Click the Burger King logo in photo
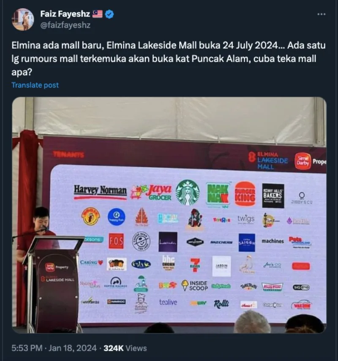 coord(245,194)
